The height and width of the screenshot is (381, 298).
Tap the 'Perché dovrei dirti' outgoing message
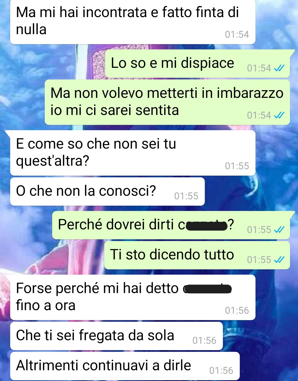[x=171, y=225]
